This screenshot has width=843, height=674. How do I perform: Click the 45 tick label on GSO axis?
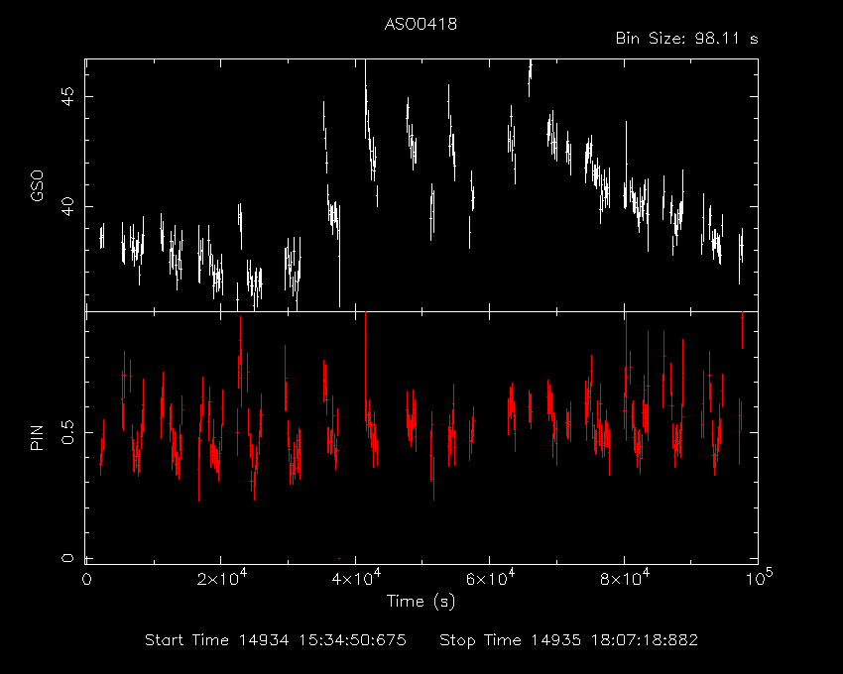[x=67, y=97]
